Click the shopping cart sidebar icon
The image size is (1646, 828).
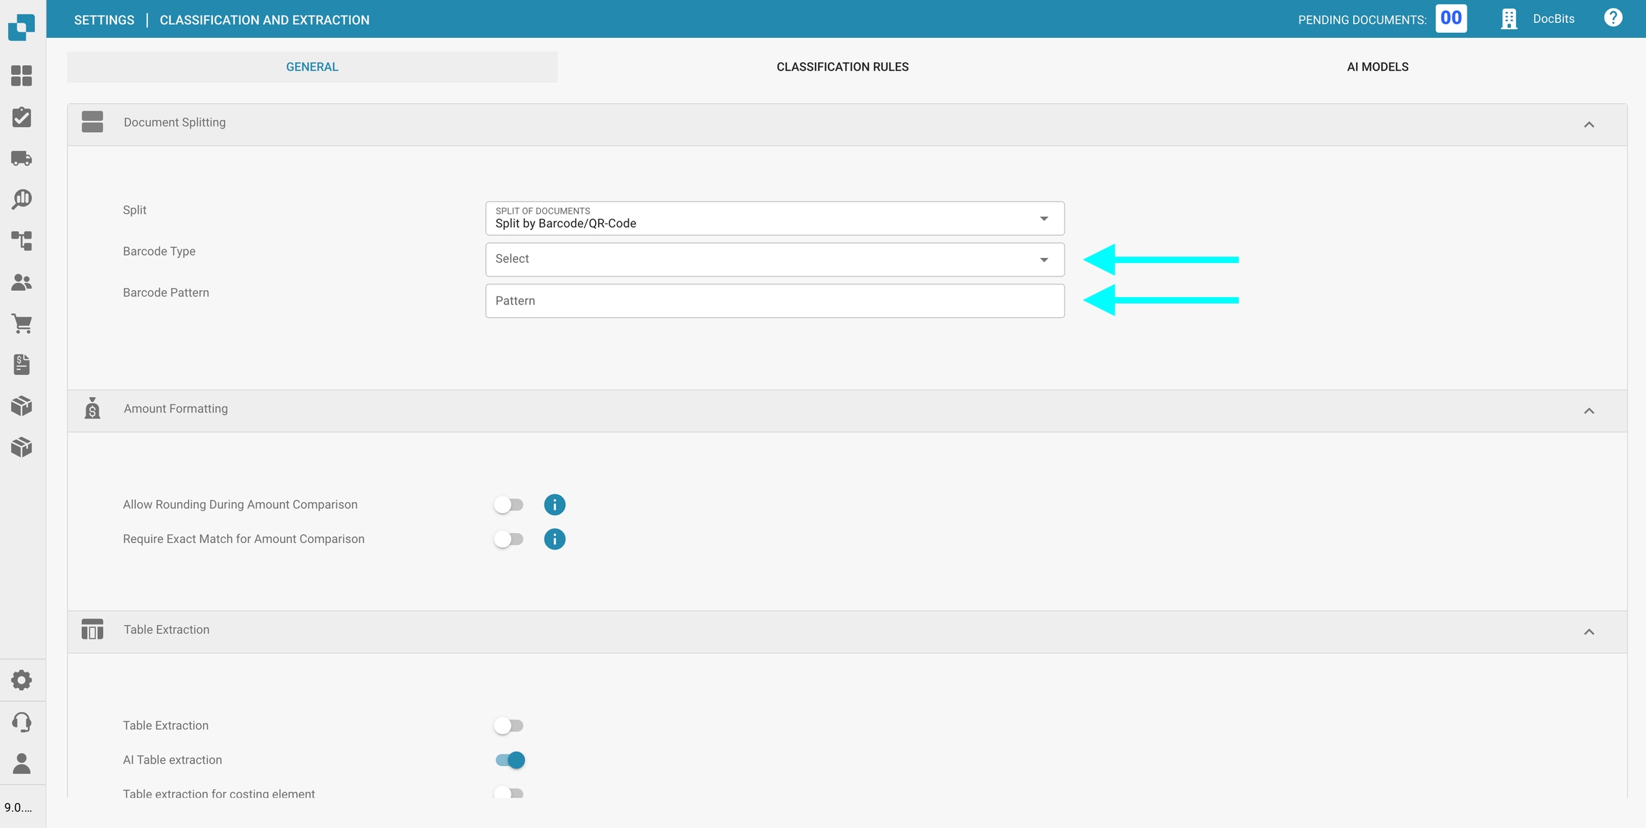tap(21, 324)
